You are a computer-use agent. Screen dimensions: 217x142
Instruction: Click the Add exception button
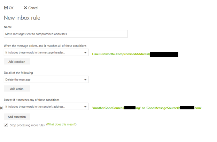17,117
